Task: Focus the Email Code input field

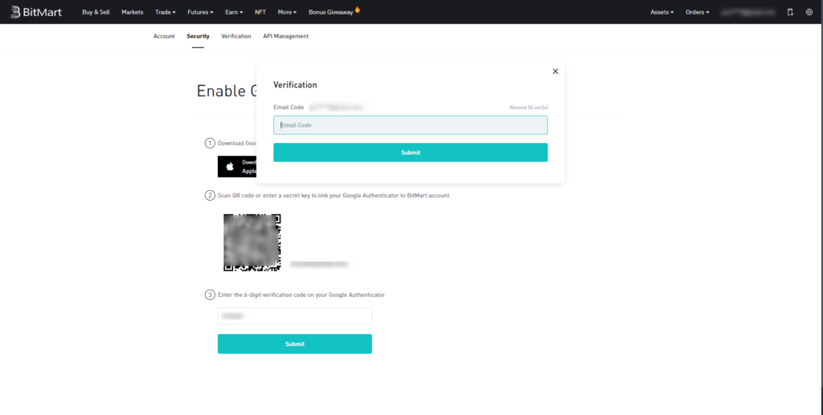Action: tap(410, 125)
